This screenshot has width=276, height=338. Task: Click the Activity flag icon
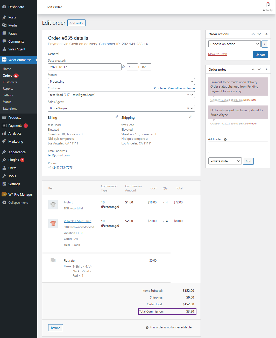[x=267, y=5]
